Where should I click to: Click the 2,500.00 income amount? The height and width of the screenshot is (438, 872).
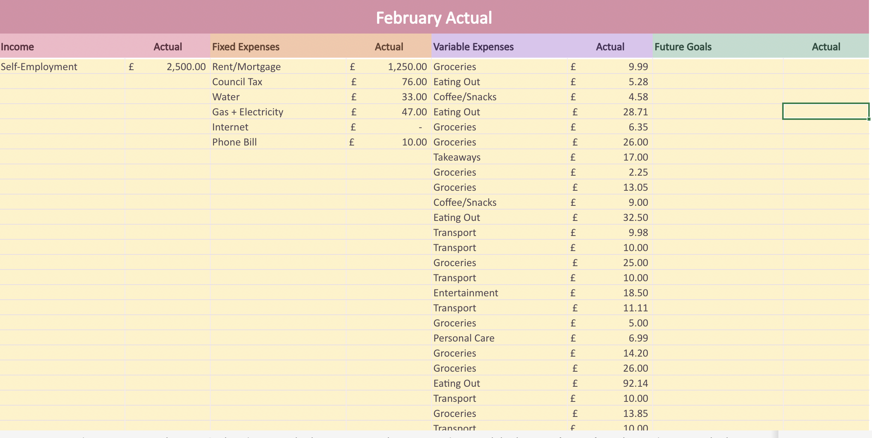click(168, 67)
